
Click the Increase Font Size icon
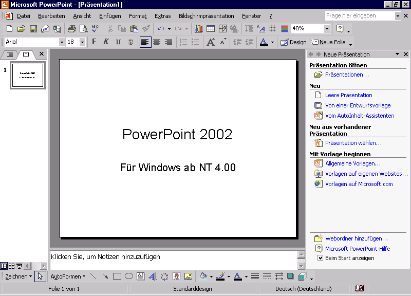[211, 42]
